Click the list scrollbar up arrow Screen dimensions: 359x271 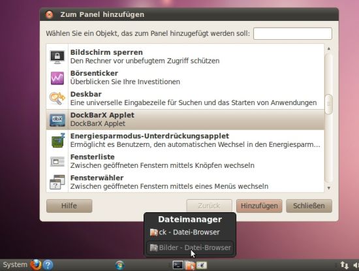pyautogui.click(x=329, y=48)
